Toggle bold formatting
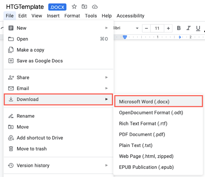205x177 pixels. pos(179,28)
